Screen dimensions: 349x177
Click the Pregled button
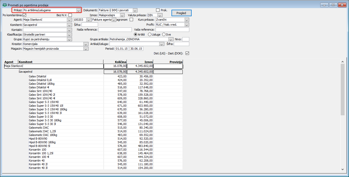pos(181,13)
